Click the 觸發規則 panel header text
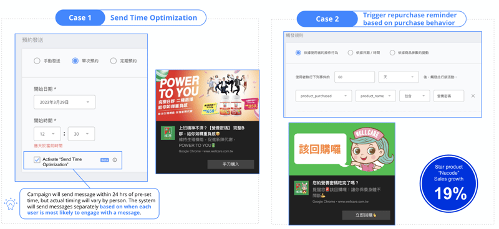This screenshot has height=229, width=499. 294,35
